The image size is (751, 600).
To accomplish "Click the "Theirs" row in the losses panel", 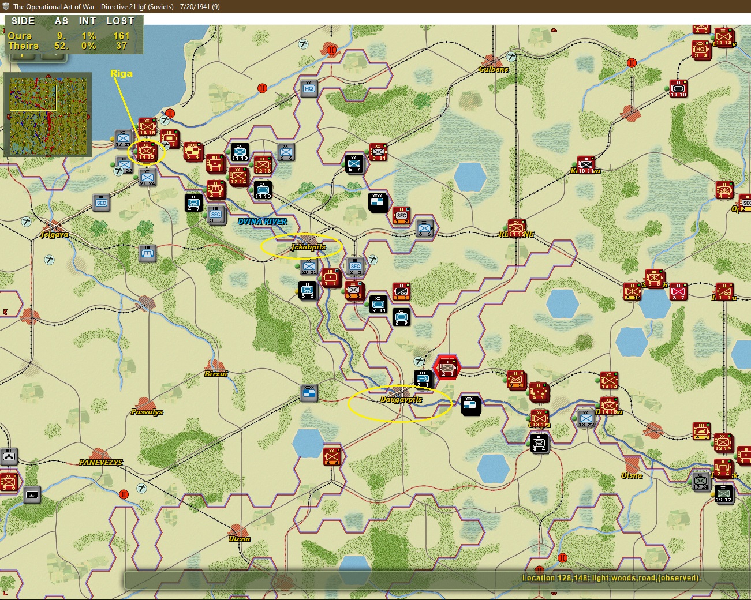I will pos(69,46).
